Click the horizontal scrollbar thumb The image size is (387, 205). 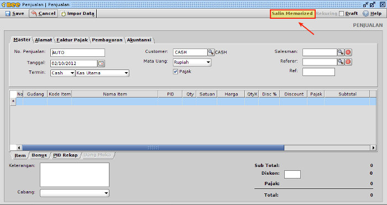[x=153, y=148]
